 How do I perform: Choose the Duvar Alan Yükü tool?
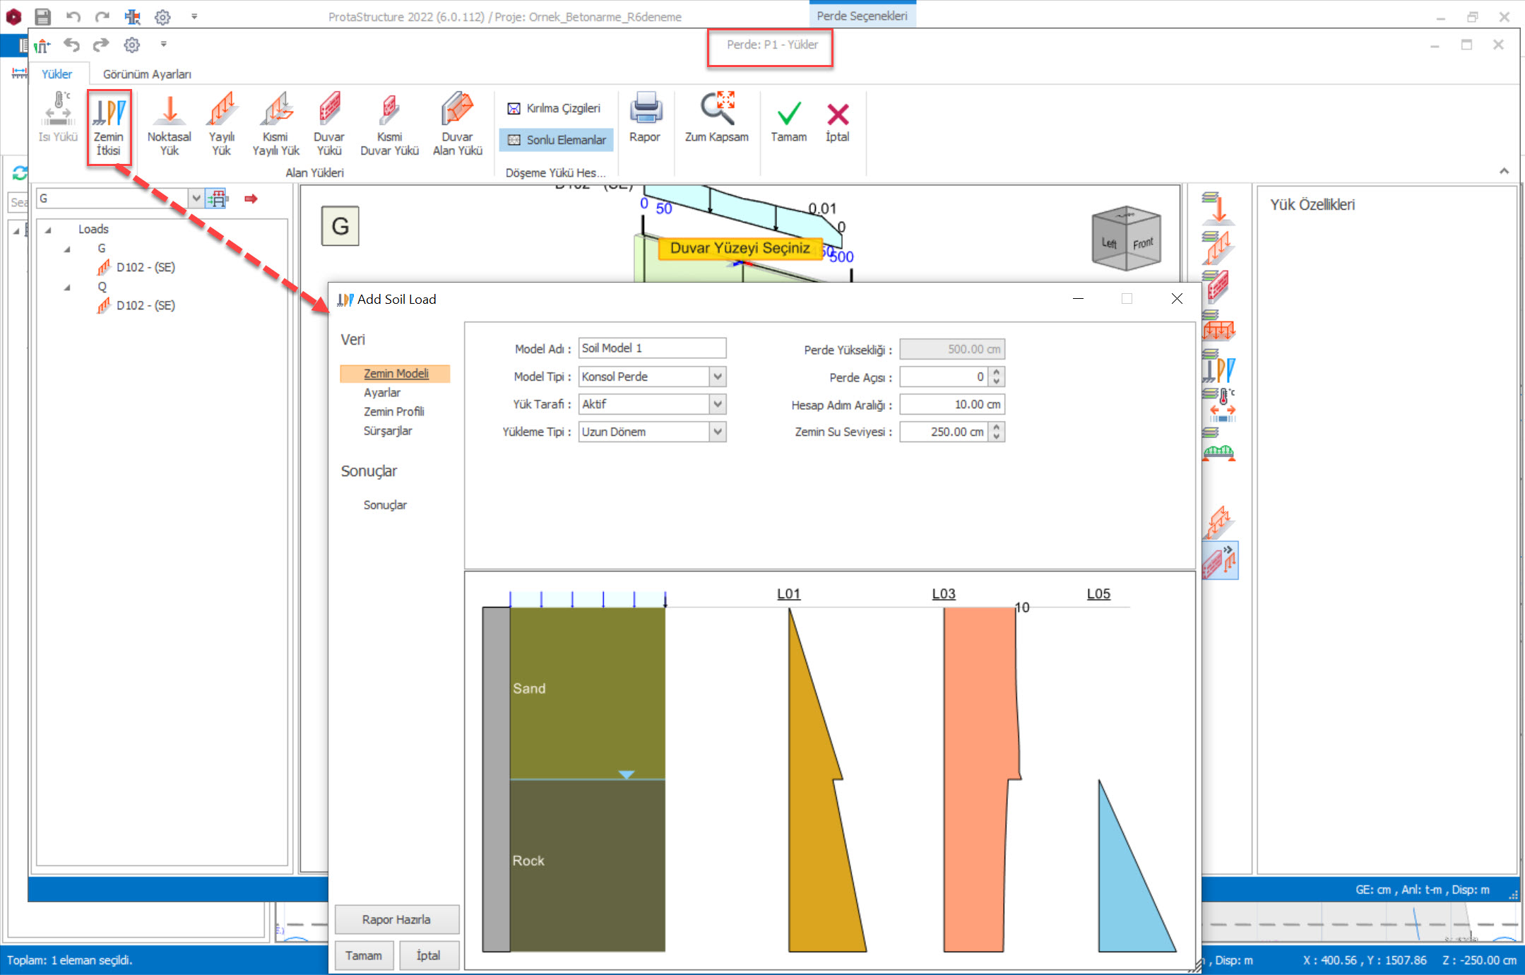pos(457,125)
